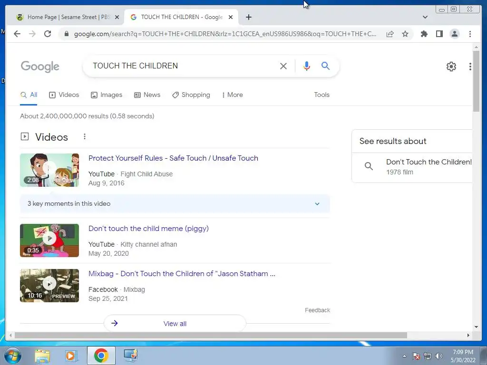Viewport: 487px width, 365px height.
Task: Submit search with magnifier icon
Action: [x=325, y=66]
